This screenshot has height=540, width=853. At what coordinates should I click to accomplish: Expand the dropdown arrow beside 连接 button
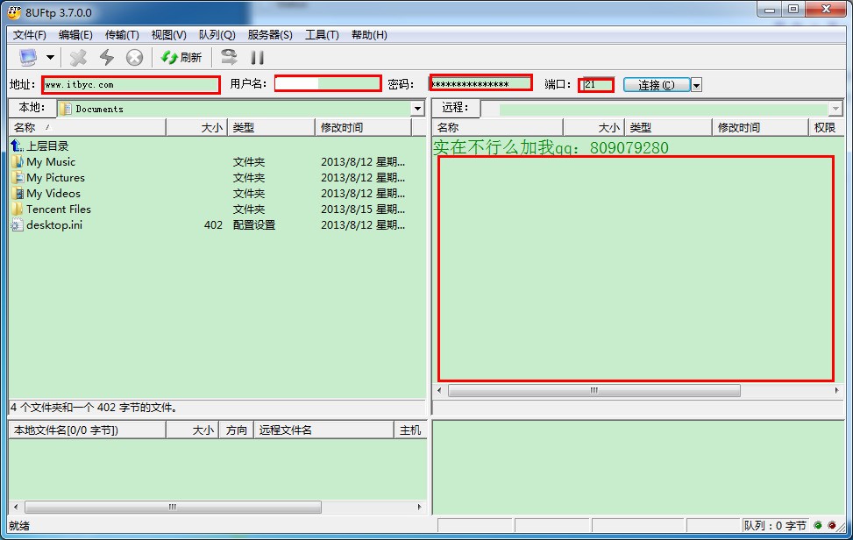coord(696,85)
